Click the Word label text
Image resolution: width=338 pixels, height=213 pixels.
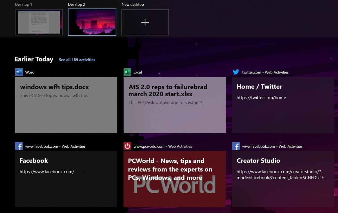pos(30,72)
